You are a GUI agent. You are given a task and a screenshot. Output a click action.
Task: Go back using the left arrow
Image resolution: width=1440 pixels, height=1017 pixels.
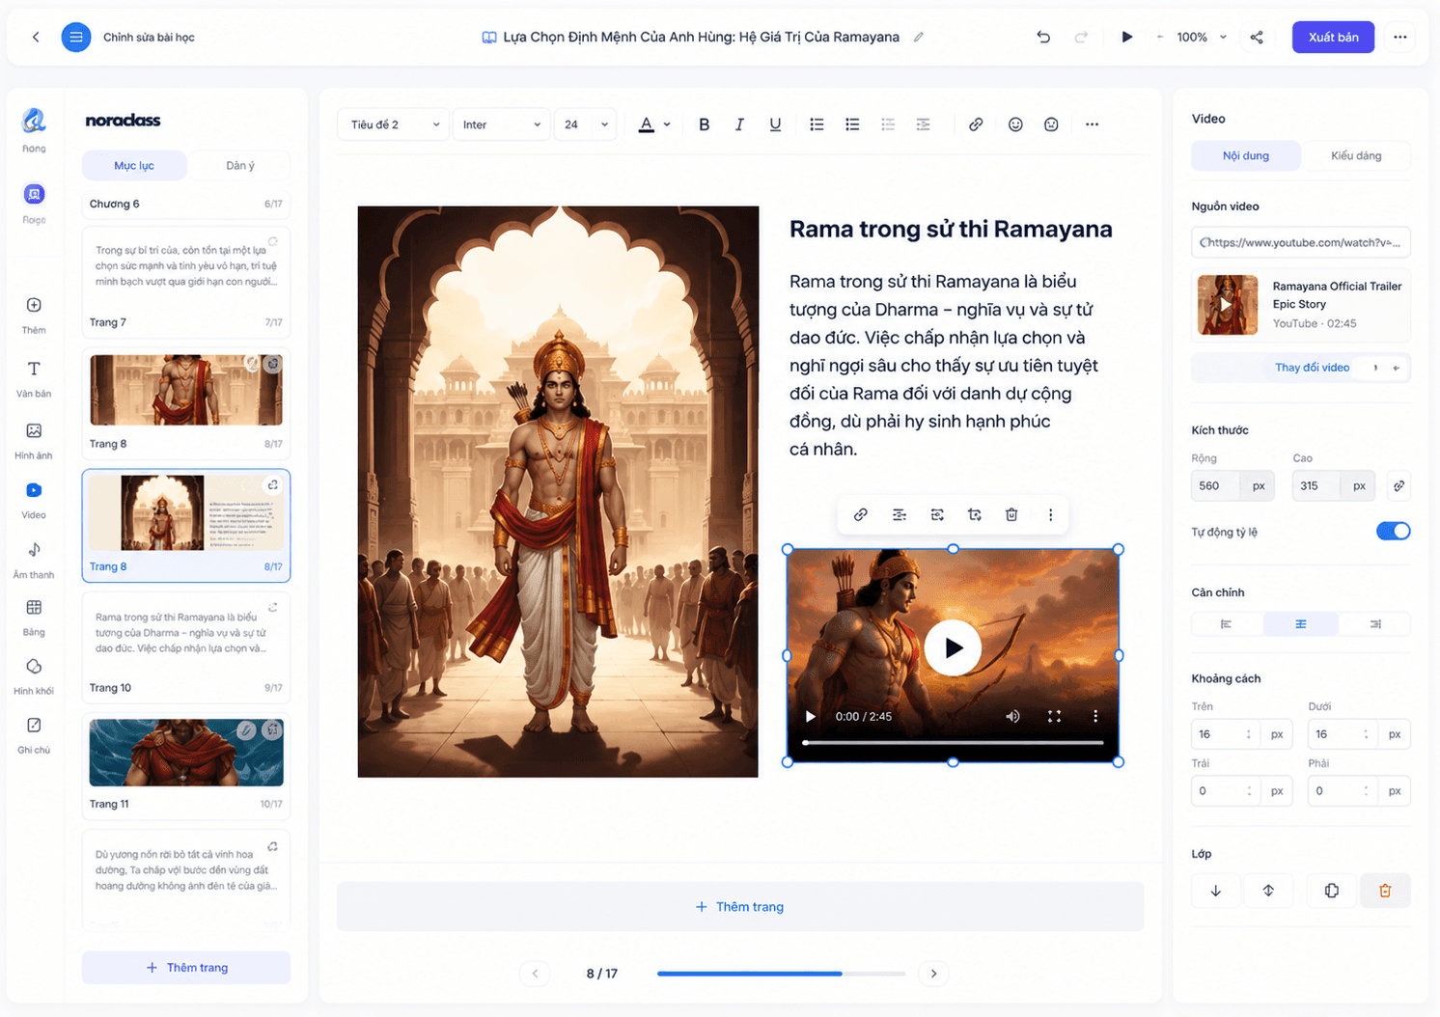coord(36,37)
